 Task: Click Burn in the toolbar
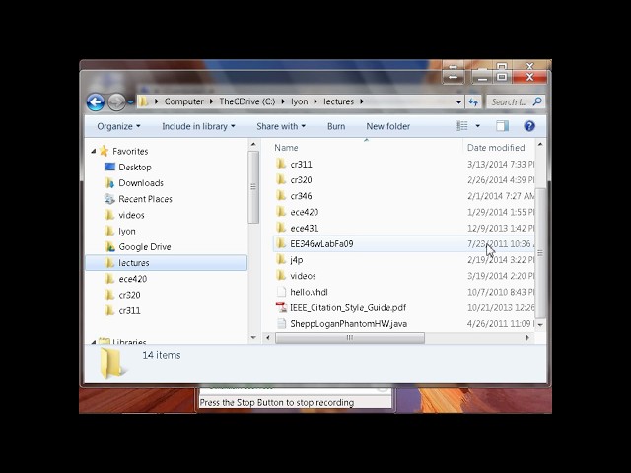[x=336, y=126]
